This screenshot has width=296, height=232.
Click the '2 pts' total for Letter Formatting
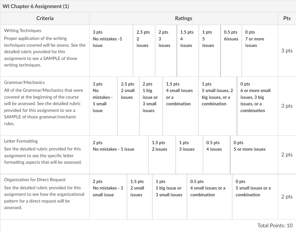coord(287,155)
